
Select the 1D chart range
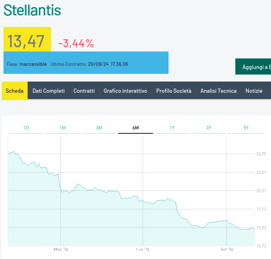26,128
